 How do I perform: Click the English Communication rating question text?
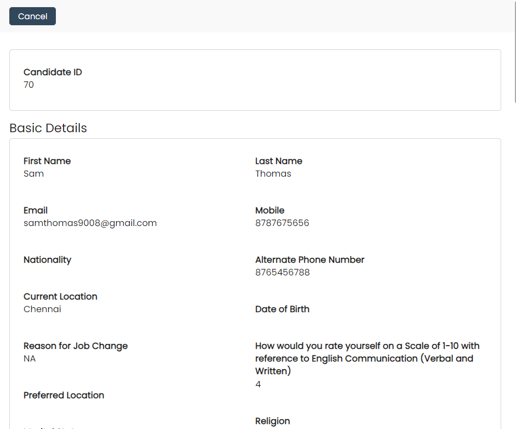point(367,358)
